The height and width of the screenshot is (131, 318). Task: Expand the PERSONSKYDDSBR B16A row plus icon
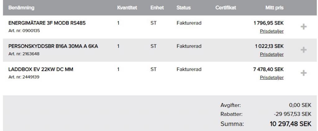click(x=304, y=50)
